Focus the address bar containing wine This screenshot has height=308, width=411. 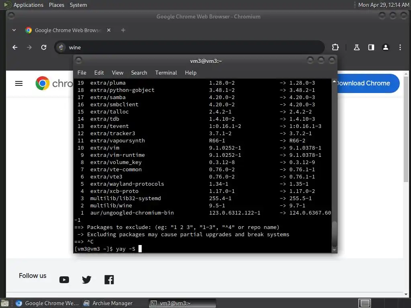189,47
